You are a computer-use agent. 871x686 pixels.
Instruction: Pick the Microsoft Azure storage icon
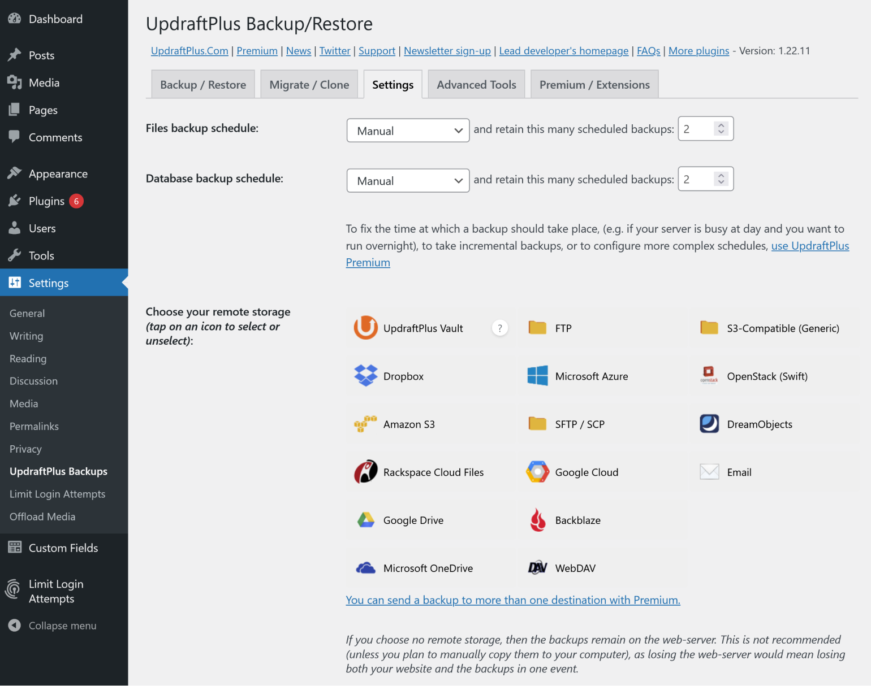click(537, 376)
